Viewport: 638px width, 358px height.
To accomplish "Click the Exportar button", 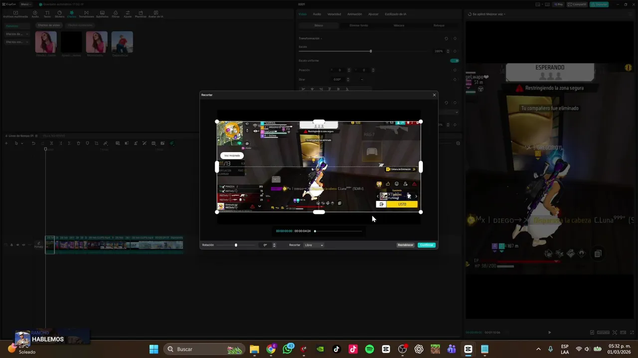I will tap(599, 4).
